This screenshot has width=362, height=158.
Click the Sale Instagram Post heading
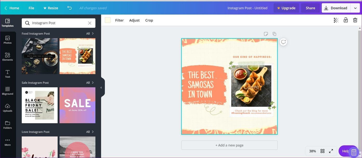[35, 83]
